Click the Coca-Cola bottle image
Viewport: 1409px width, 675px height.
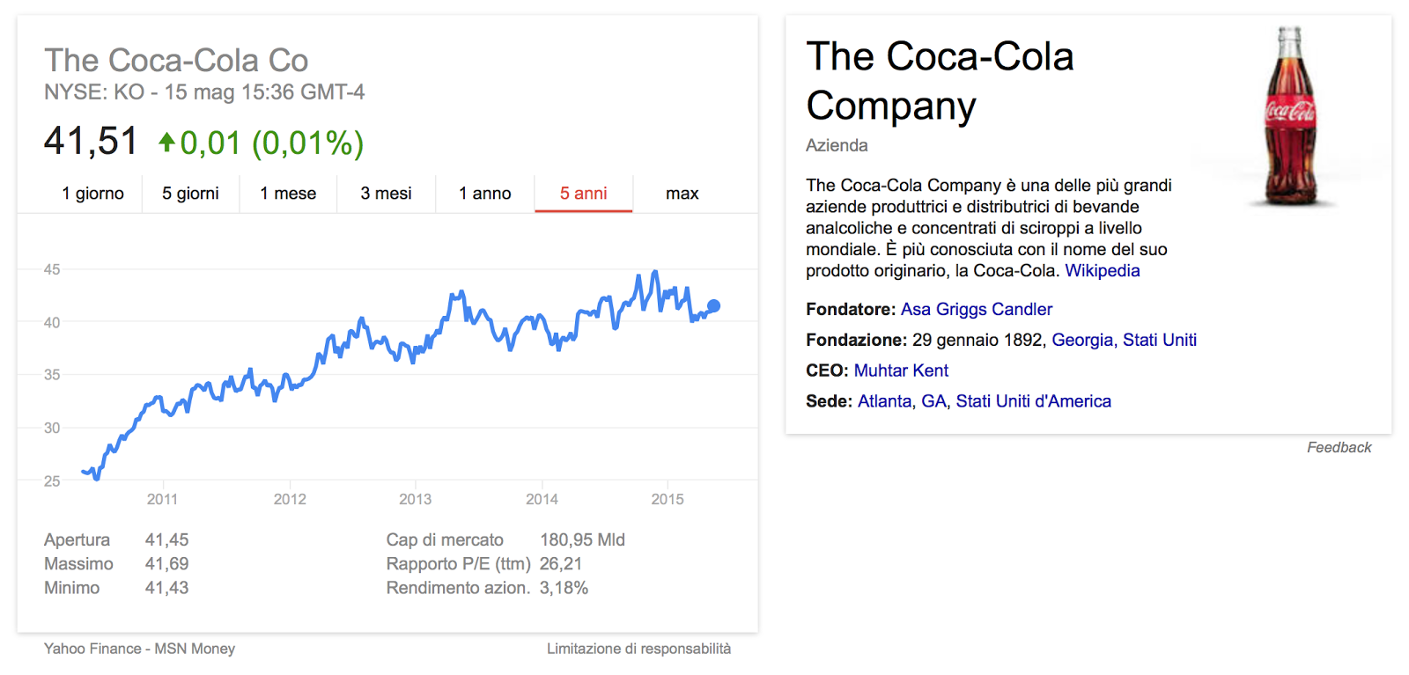(1290, 116)
